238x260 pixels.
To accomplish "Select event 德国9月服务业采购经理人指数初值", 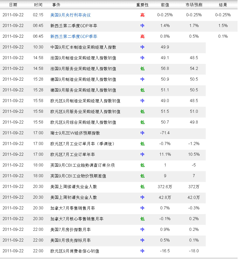I will (83, 90).
